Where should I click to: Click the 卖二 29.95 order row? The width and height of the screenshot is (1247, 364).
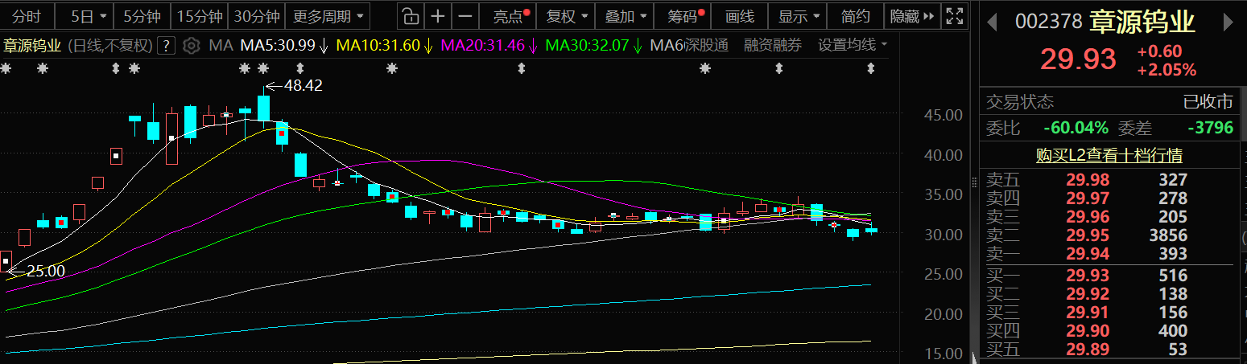click(x=1109, y=235)
